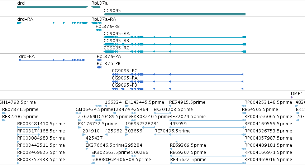Image resolution: width=305 pixels, height=165 pixels.
Task: Click the RpL37a gene arrow
Action: click(96, 7)
